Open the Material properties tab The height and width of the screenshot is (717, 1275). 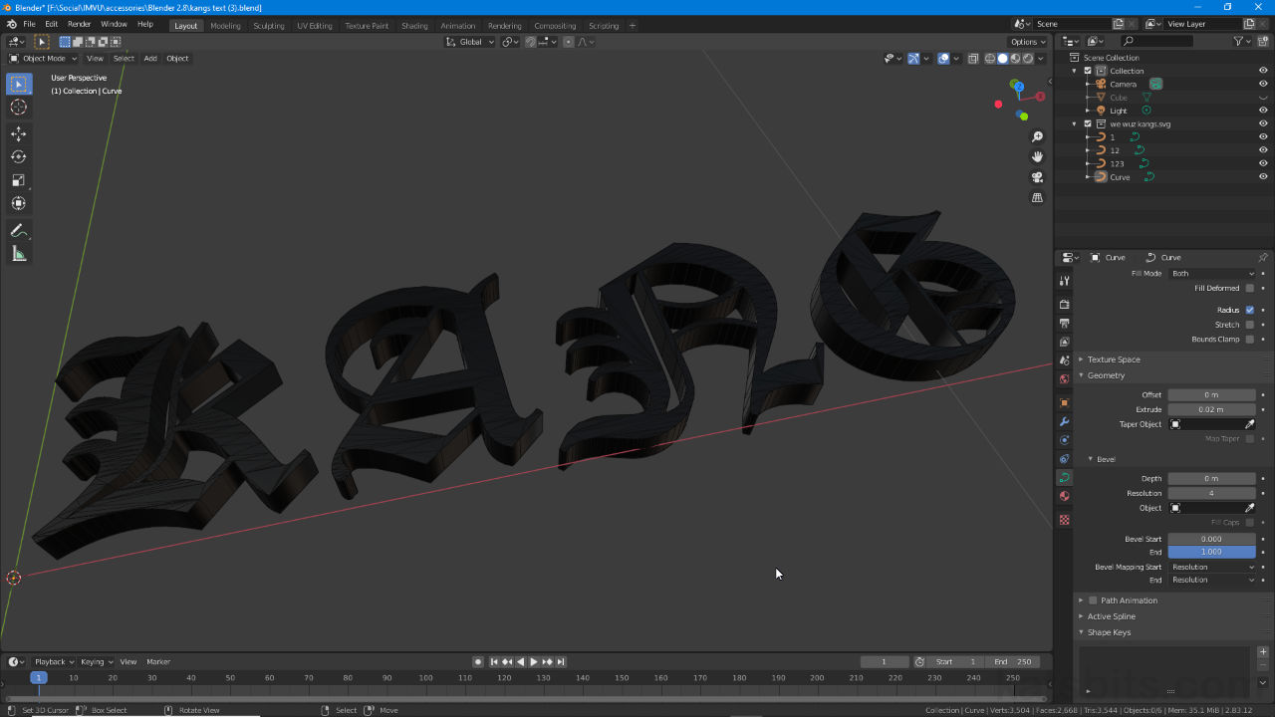[1064, 496]
